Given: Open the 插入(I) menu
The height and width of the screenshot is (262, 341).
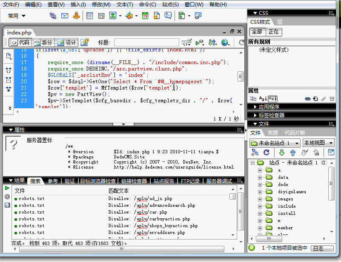Looking at the screenshot, I should pyautogui.click(x=78, y=5).
